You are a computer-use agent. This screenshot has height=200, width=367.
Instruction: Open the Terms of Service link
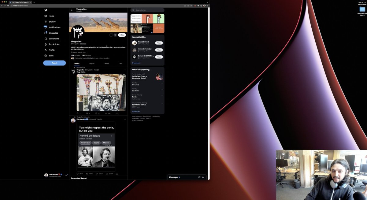(x=136, y=117)
